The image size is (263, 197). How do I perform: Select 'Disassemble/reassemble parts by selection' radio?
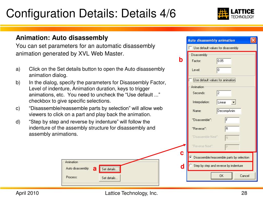[191, 157]
